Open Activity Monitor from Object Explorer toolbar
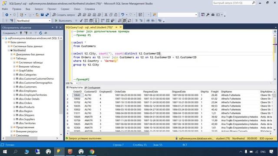The height and width of the screenshot is (156, 278). [46, 33]
